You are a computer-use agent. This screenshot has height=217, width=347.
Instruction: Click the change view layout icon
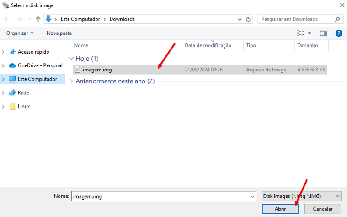coord(300,33)
